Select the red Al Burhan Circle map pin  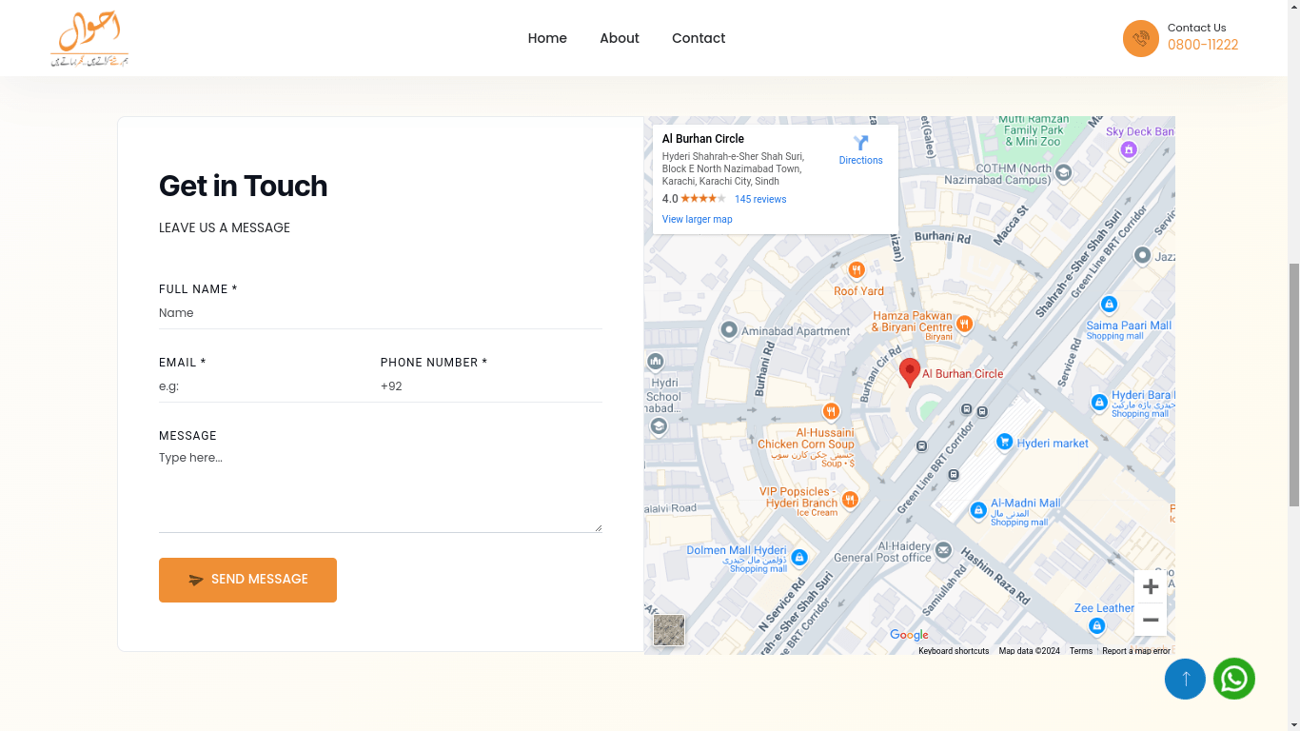[910, 372]
